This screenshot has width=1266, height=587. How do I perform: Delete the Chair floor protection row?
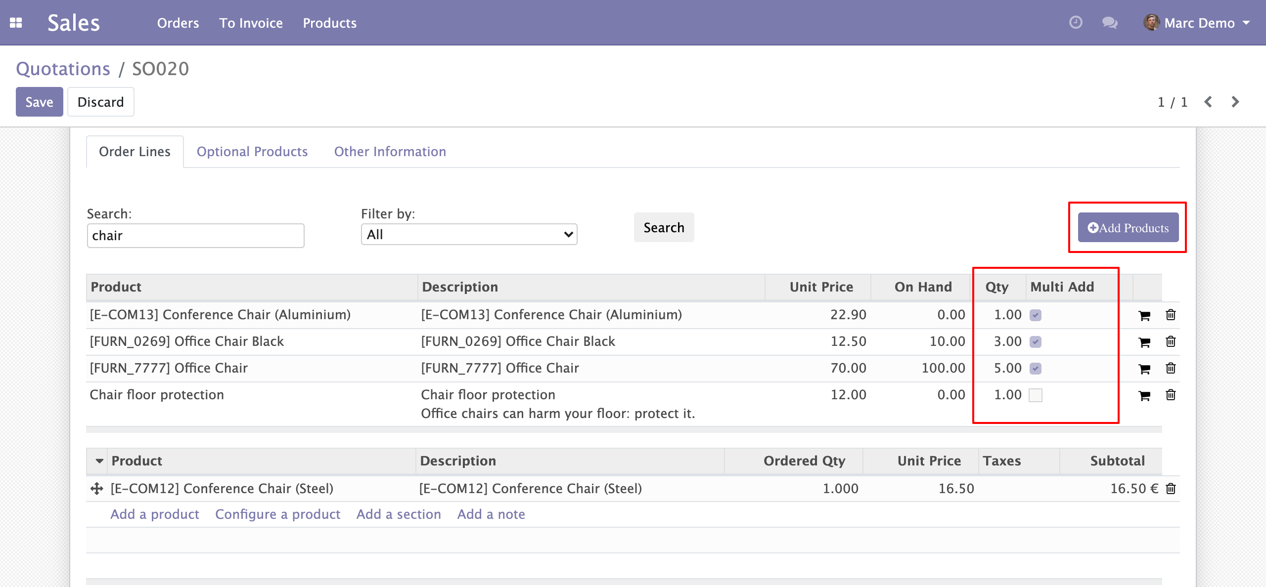point(1171,395)
